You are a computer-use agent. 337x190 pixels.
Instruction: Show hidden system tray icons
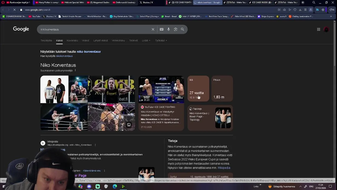click(x=300, y=187)
